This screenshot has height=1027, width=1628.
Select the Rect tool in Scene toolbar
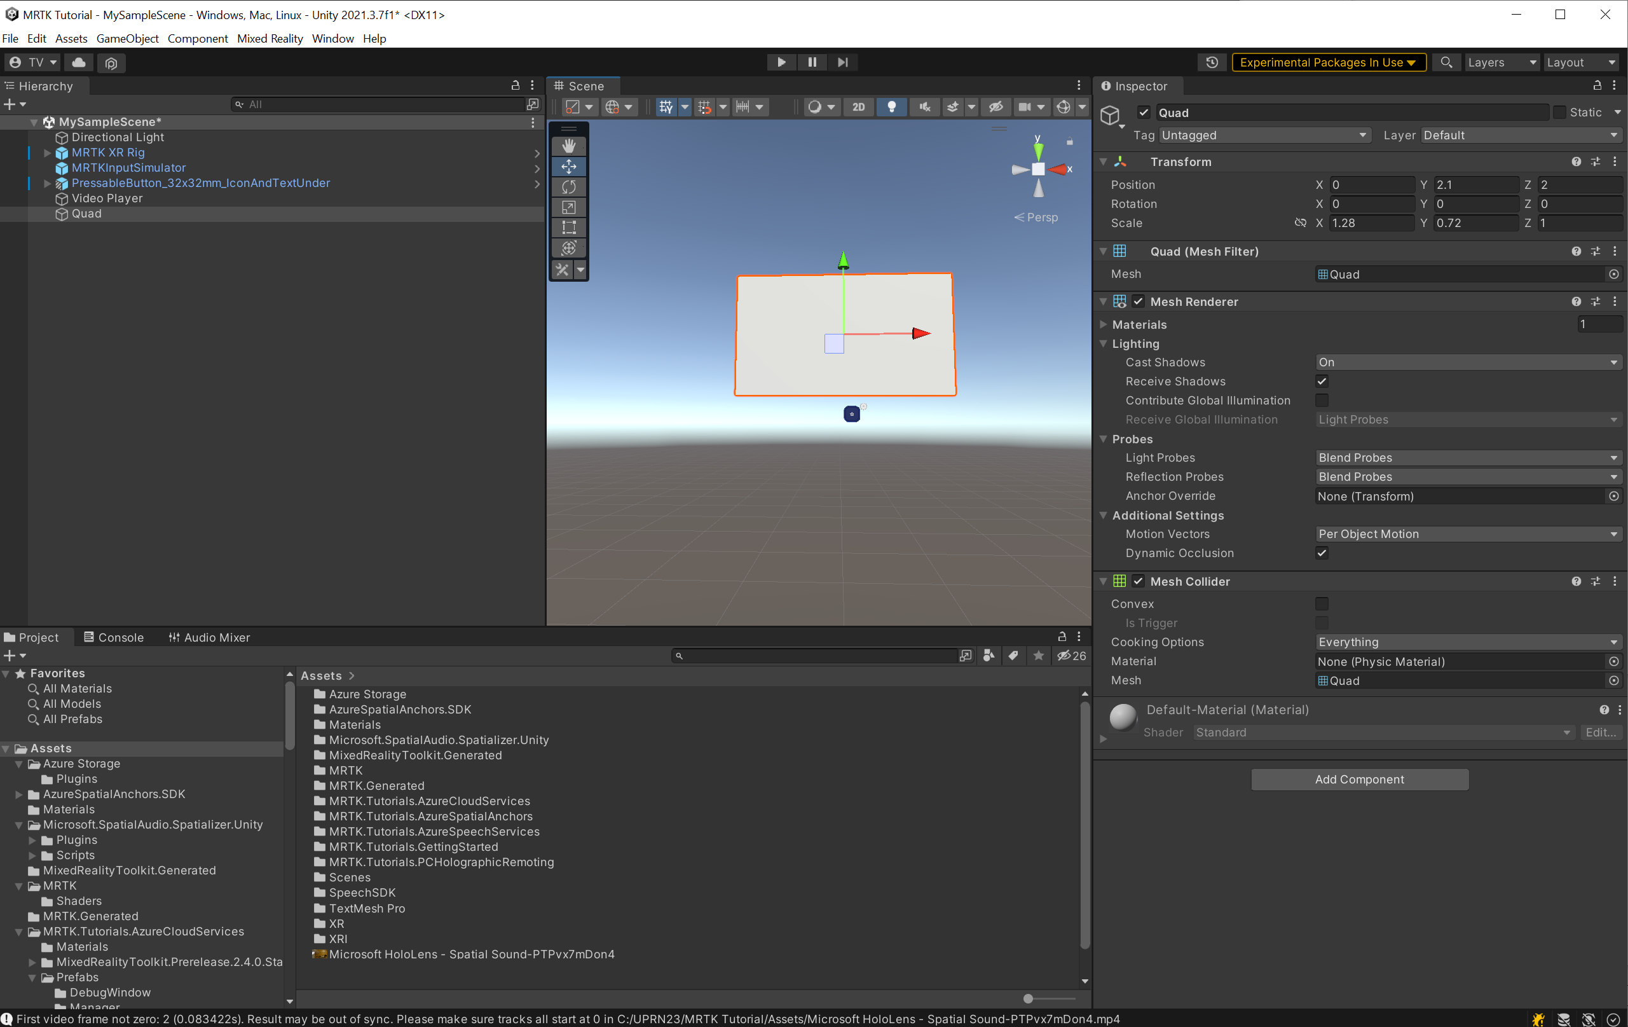(568, 227)
